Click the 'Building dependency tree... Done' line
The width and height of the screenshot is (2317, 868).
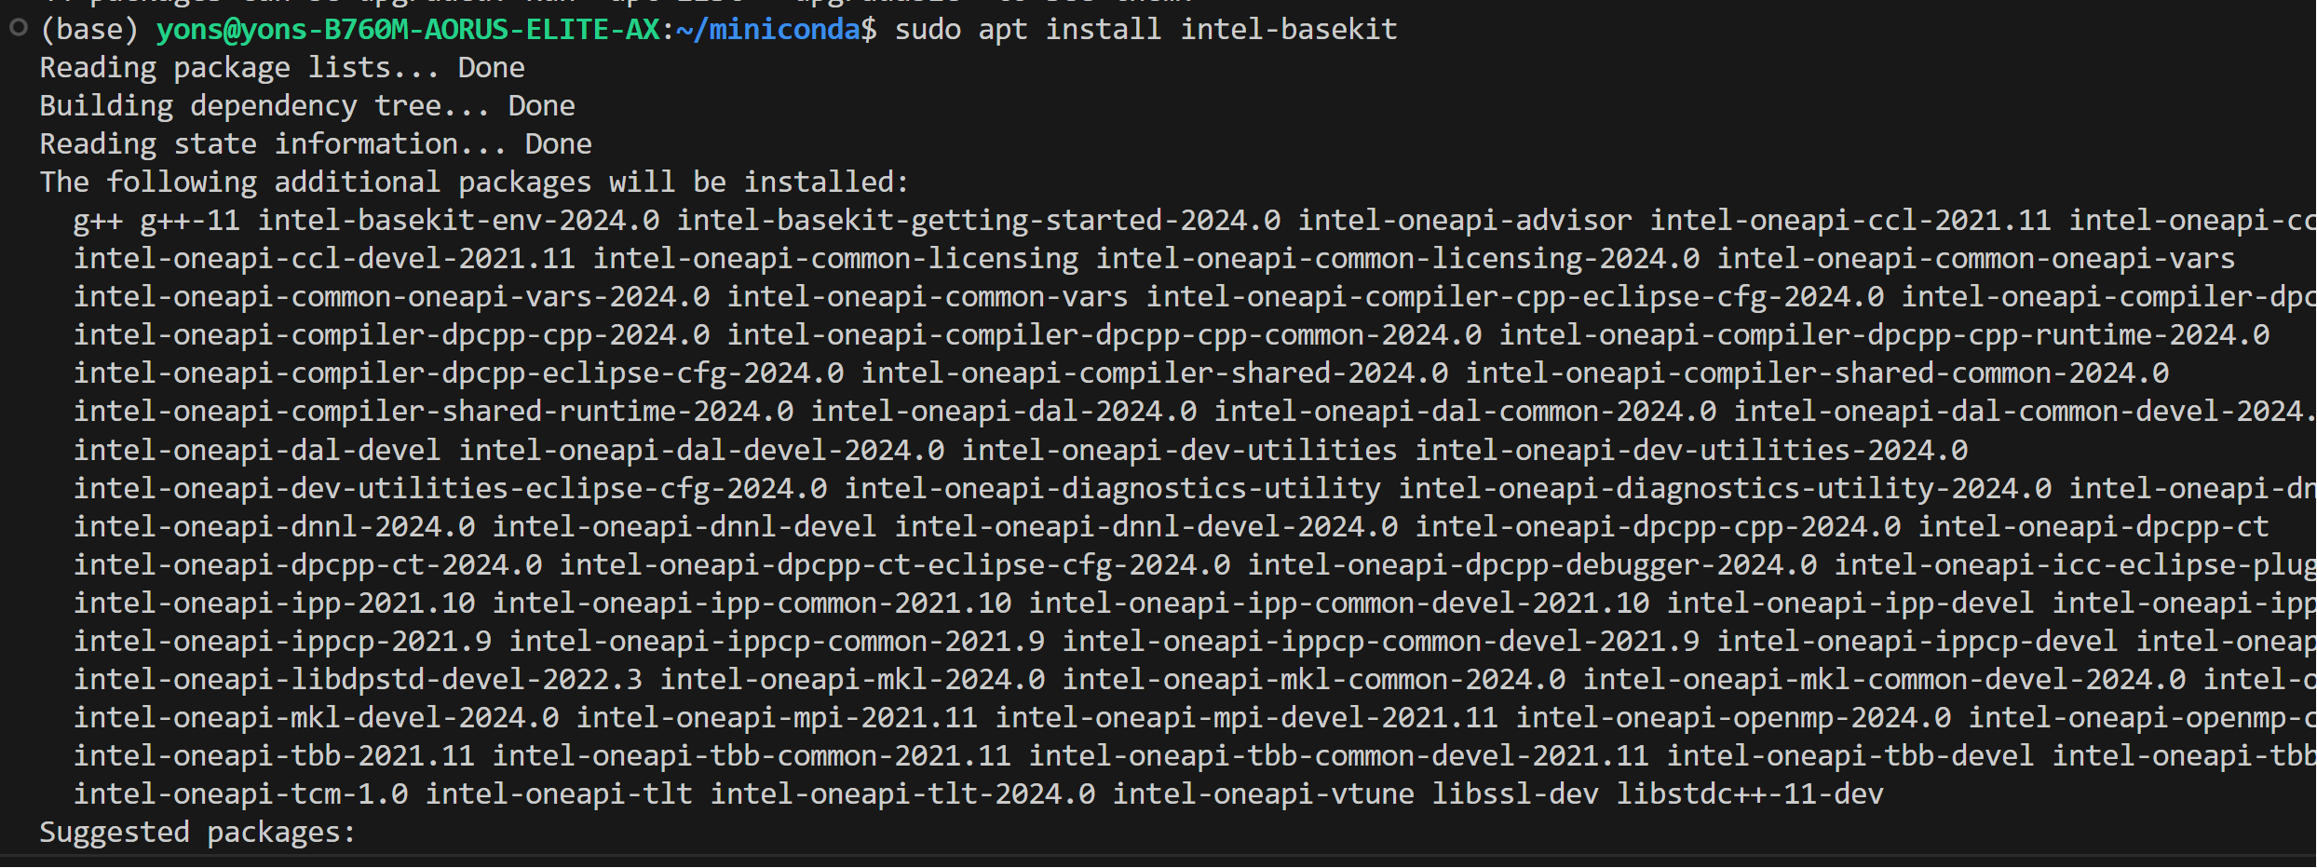click(307, 106)
